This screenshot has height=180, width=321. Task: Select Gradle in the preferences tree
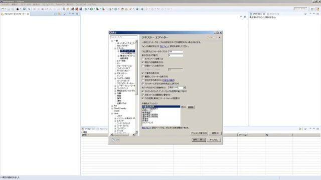(116, 111)
